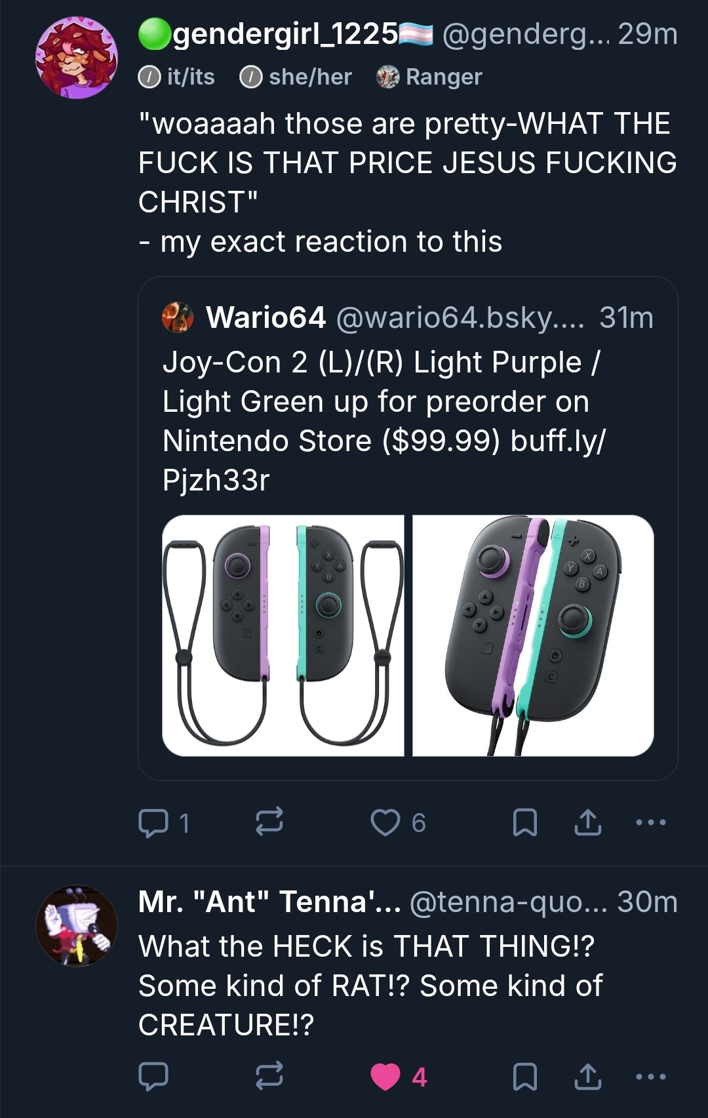The width and height of the screenshot is (708, 1118).
Task: Reply to Mr. Ant Tenna's post
Action: tap(153, 1077)
